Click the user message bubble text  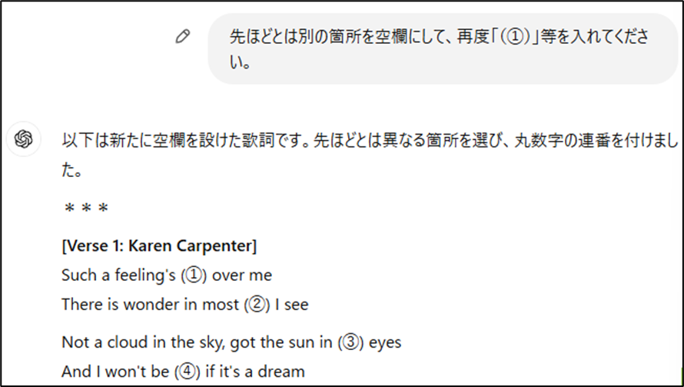(440, 49)
